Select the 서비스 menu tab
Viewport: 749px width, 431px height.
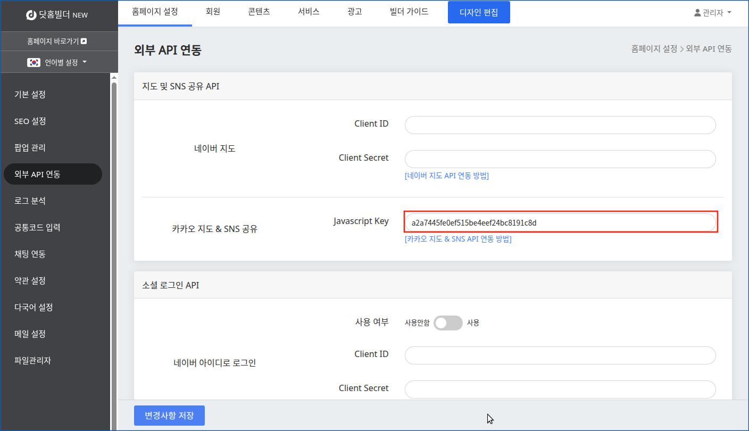(309, 12)
